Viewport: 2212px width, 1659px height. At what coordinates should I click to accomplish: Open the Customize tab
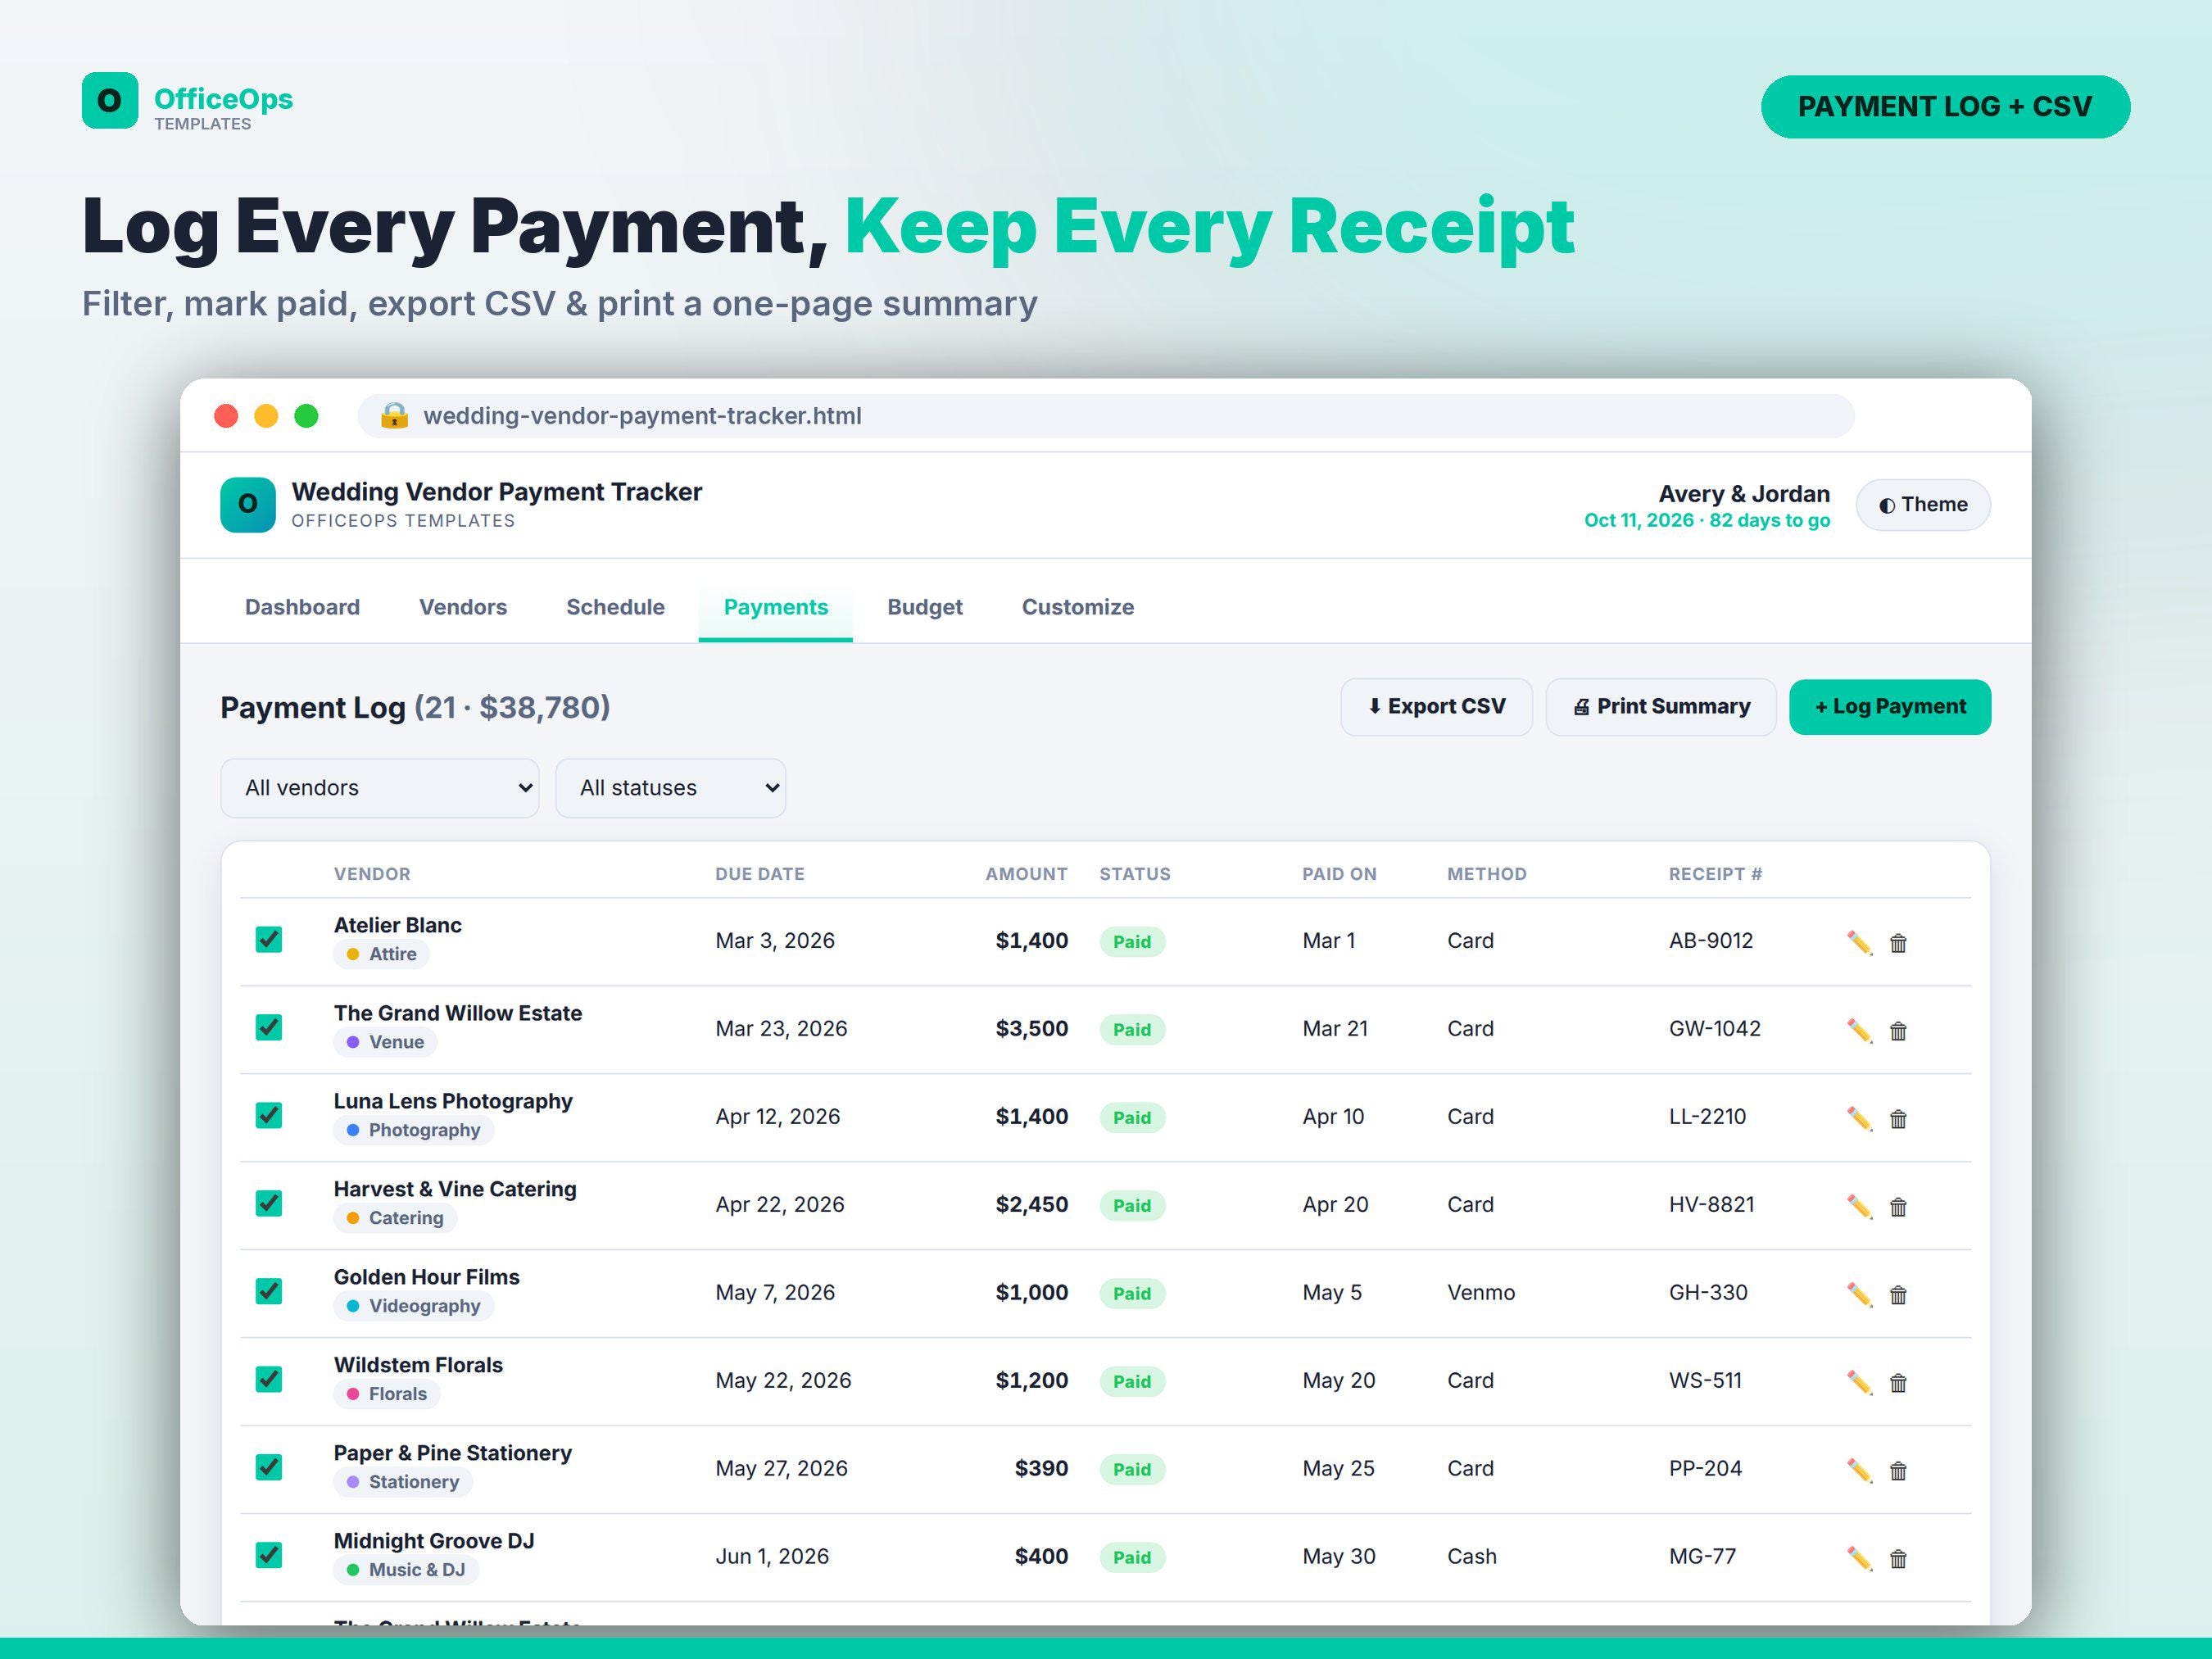(1078, 607)
